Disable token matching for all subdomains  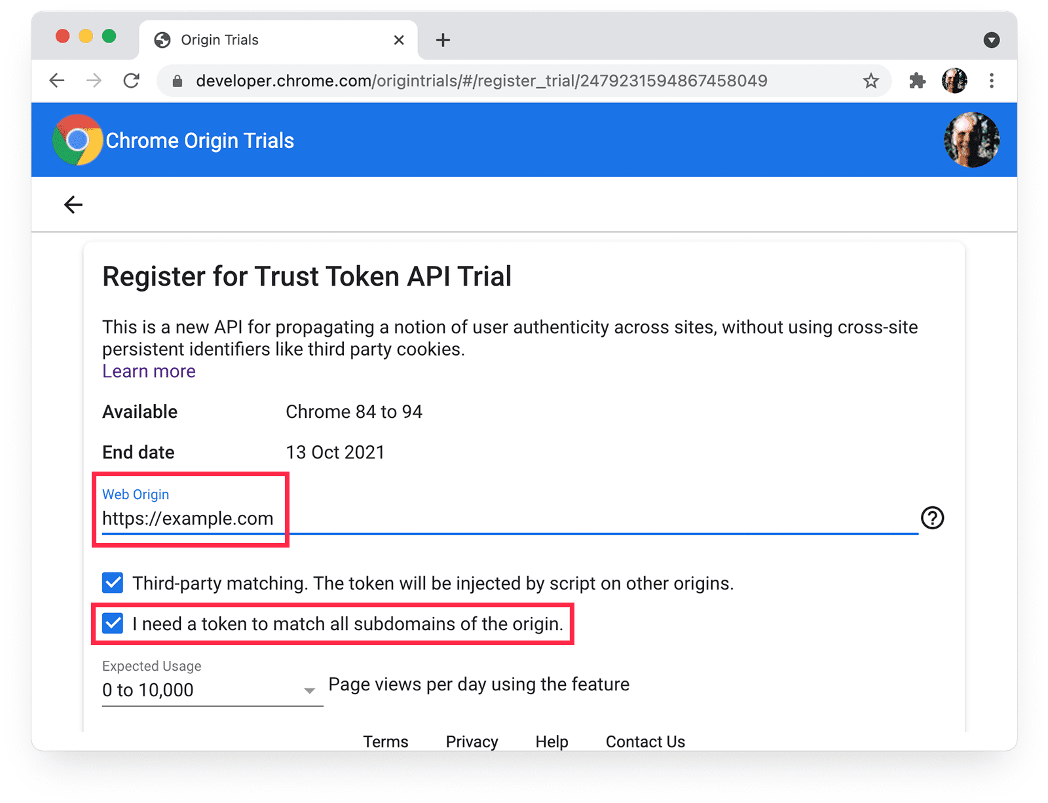[x=112, y=623]
